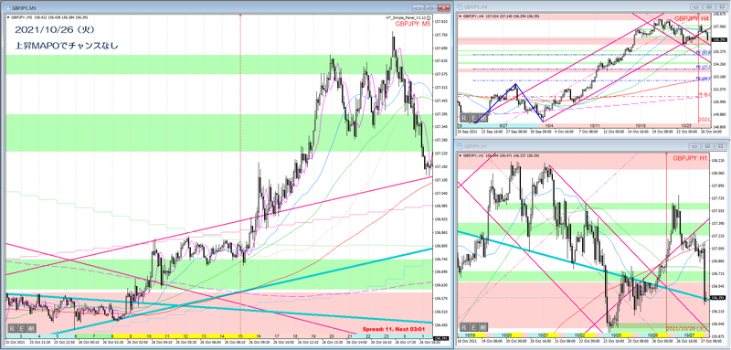This screenshot has height=350, width=731.
Task: Click the smiley face beside HT_Simple_Panel_V1.12
Action: click(428, 17)
